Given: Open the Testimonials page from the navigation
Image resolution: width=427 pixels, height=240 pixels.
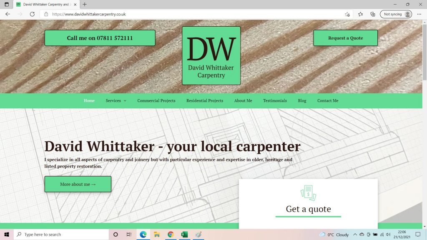Looking at the screenshot, I should 275,100.
